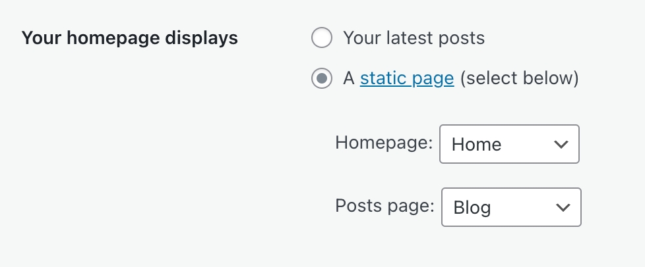The height and width of the screenshot is (267, 645).
Task: Select the "Your latest posts" radio button
Action: 321,38
